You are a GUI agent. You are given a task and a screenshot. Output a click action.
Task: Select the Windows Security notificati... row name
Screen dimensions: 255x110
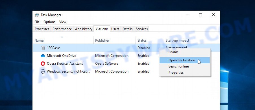[x=68, y=71]
